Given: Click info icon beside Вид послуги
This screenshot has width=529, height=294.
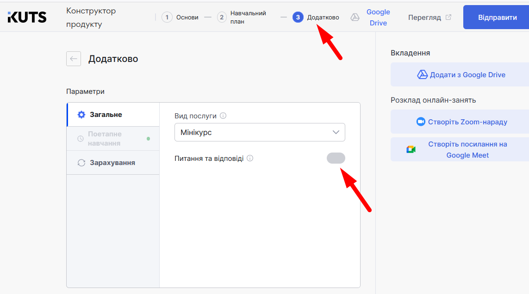Looking at the screenshot, I should 223,116.
